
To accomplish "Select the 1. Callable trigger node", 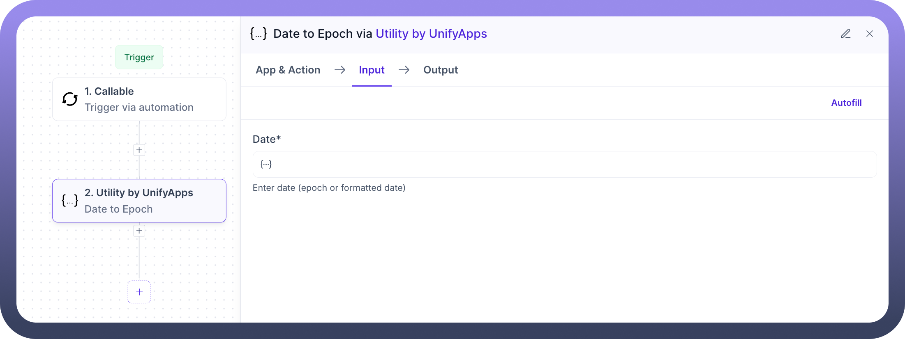I will (x=139, y=99).
